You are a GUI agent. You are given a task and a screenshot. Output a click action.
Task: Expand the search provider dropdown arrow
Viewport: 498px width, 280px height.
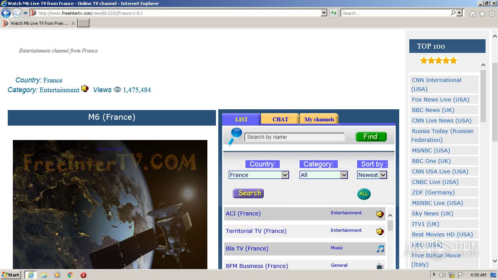click(460, 13)
